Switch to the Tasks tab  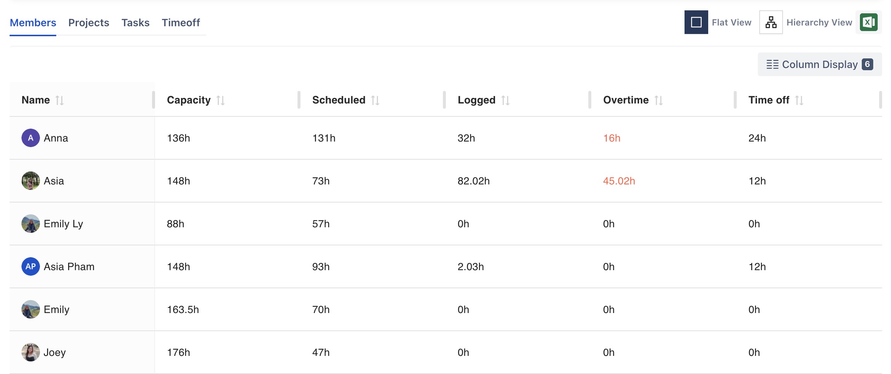(135, 23)
